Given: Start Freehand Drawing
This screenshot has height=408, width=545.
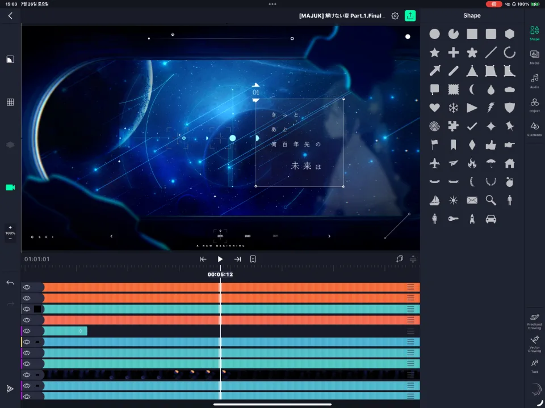Looking at the screenshot, I should (x=535, y=322).
